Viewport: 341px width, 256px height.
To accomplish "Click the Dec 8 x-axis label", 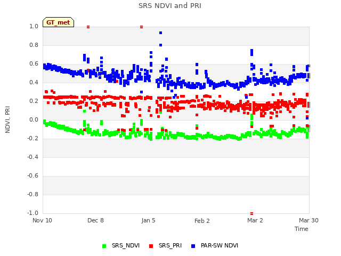I will click(x=95, y=220).
